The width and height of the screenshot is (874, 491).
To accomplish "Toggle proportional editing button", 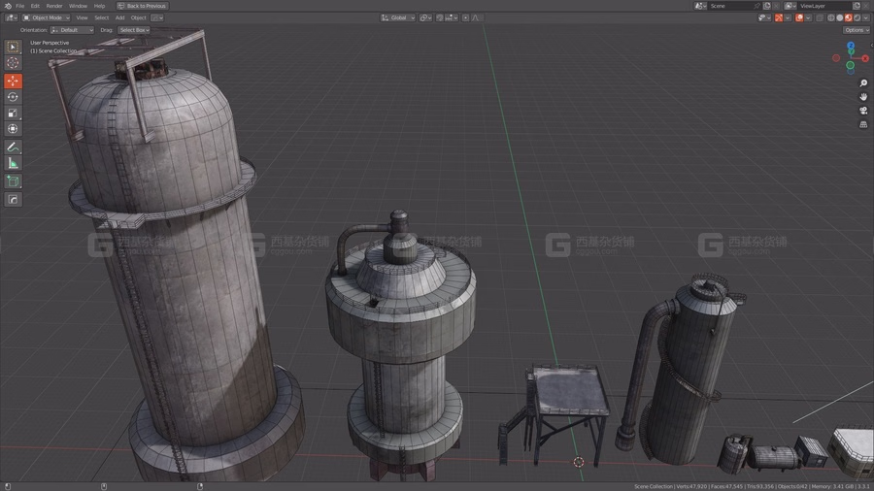I will click(x=465, y=17).
